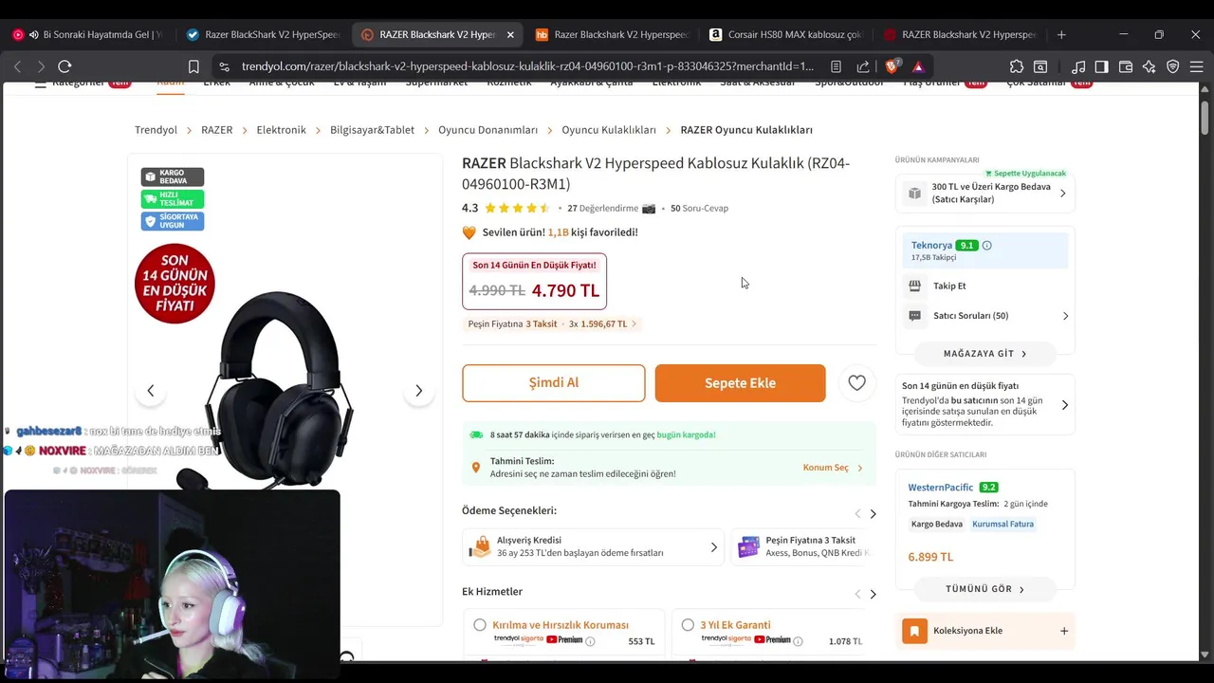Show previous product image arrow

(x=150, y=391)
